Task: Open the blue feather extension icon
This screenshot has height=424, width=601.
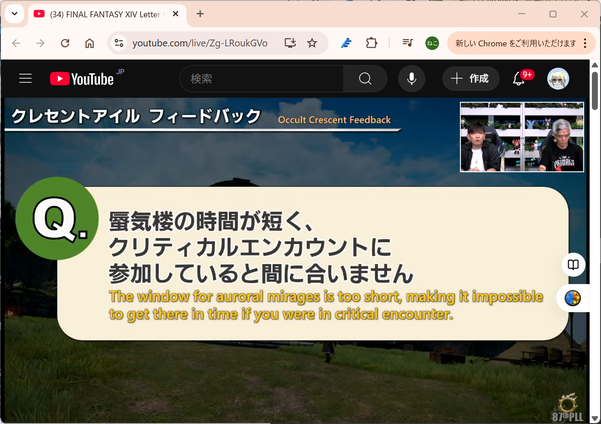Action: pyautogui.click(x=347, y=43)
